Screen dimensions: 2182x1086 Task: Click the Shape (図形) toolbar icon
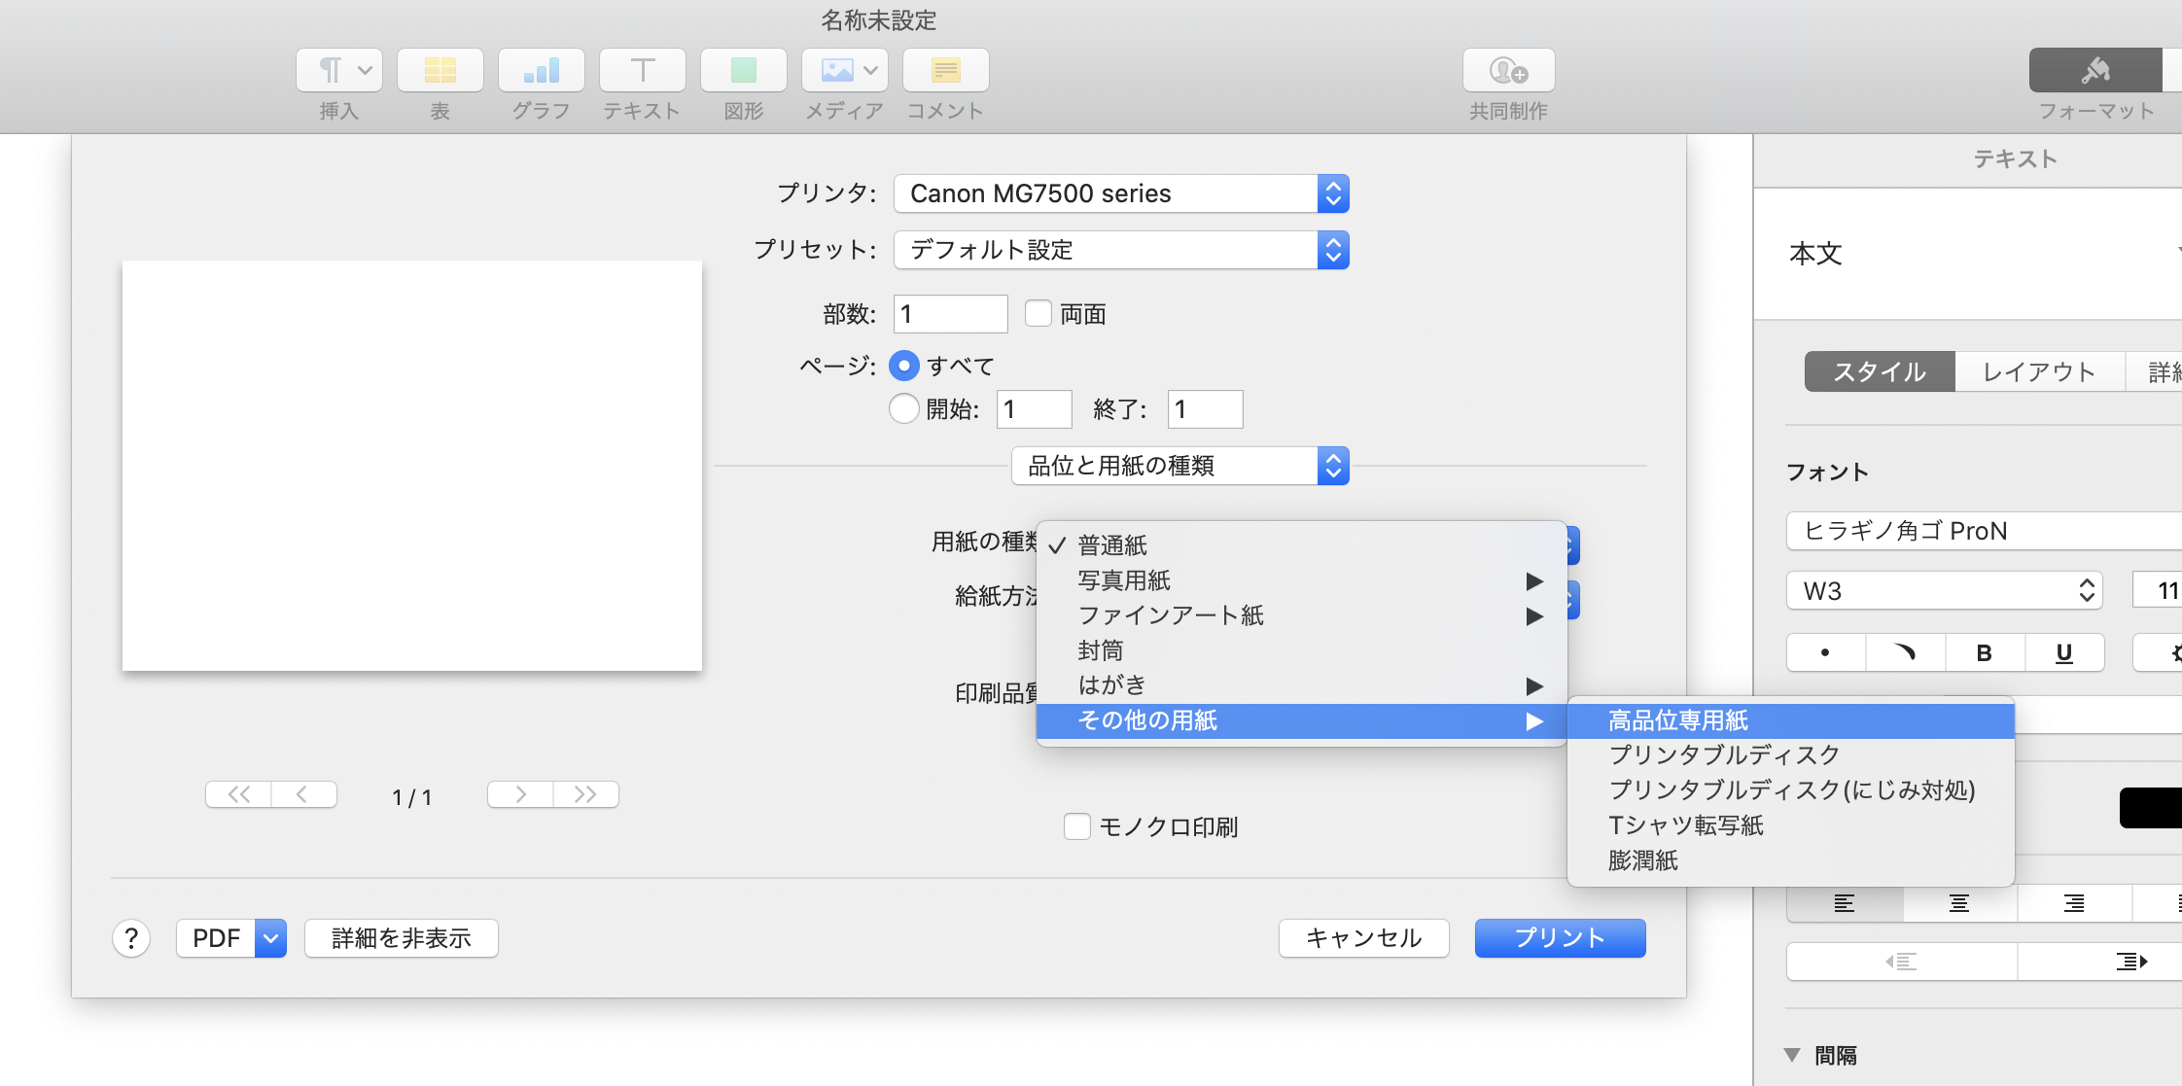743,71
